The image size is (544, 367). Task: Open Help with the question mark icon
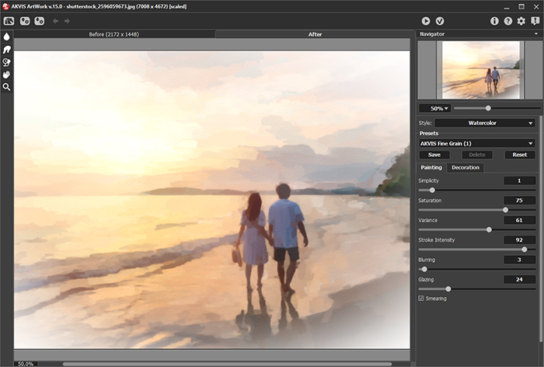[507, 21]
